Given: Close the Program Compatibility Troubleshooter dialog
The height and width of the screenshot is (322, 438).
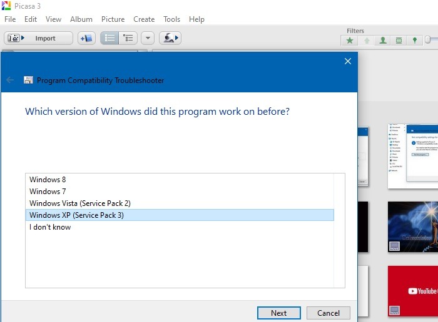Looking at the screenshot, I should (x=348, y=61).
